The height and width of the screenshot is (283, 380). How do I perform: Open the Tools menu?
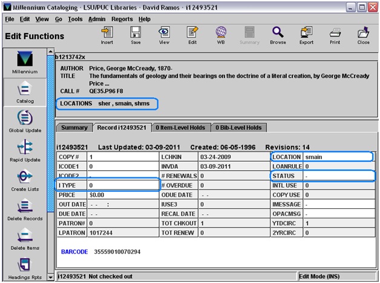click(x=75, y=19)
